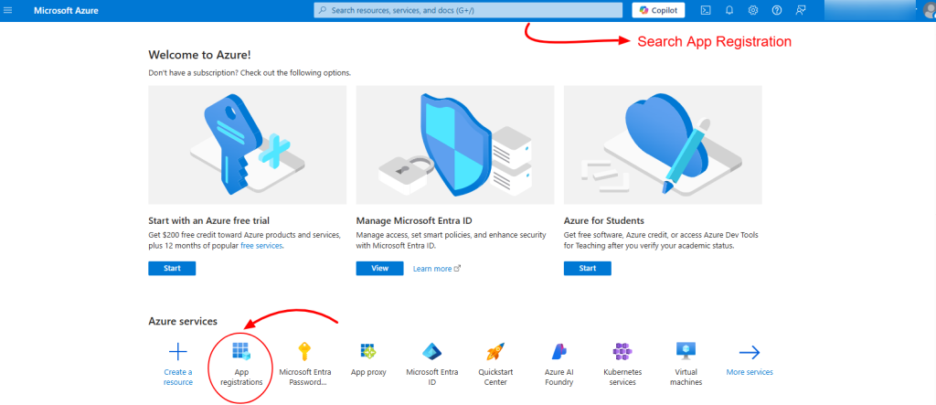936x405 pixels.
Task: Open Cloud Shell from the top bar
Action: tap(705, 10)
